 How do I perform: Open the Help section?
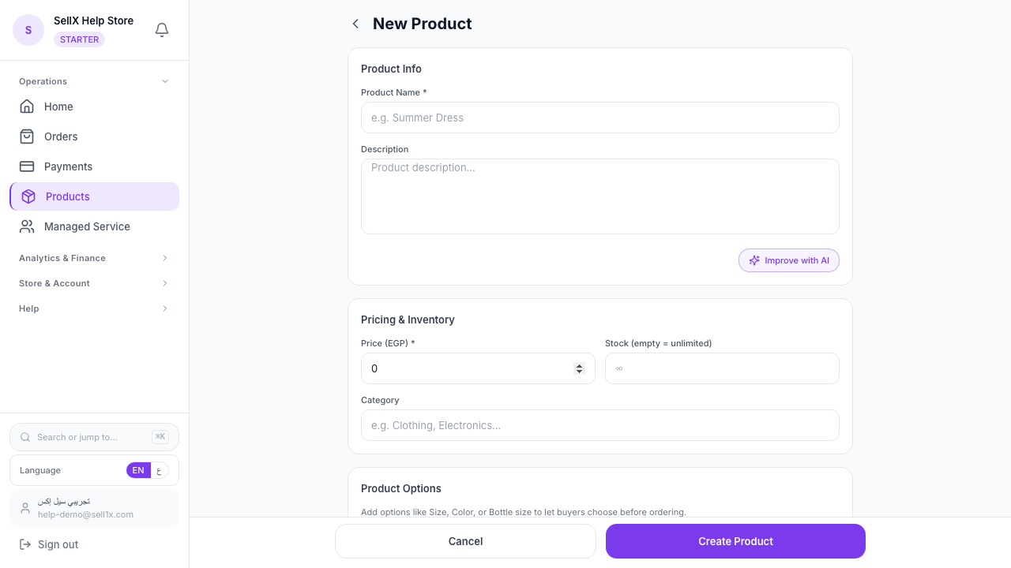pyautogui.click(x=94, y=308)
